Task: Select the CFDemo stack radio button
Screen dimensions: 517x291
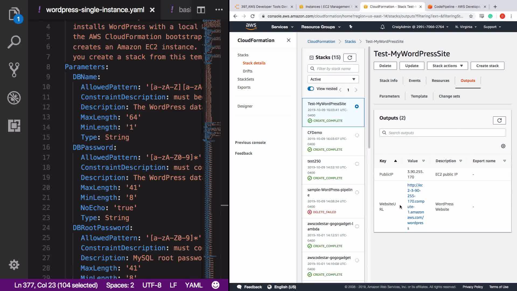Action: [357, 135]
